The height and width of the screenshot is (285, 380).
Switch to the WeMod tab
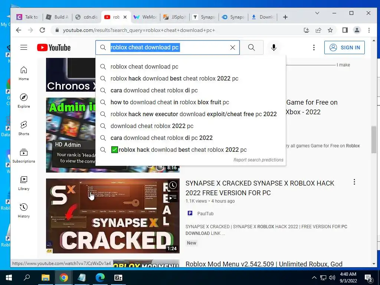(145, 17)
